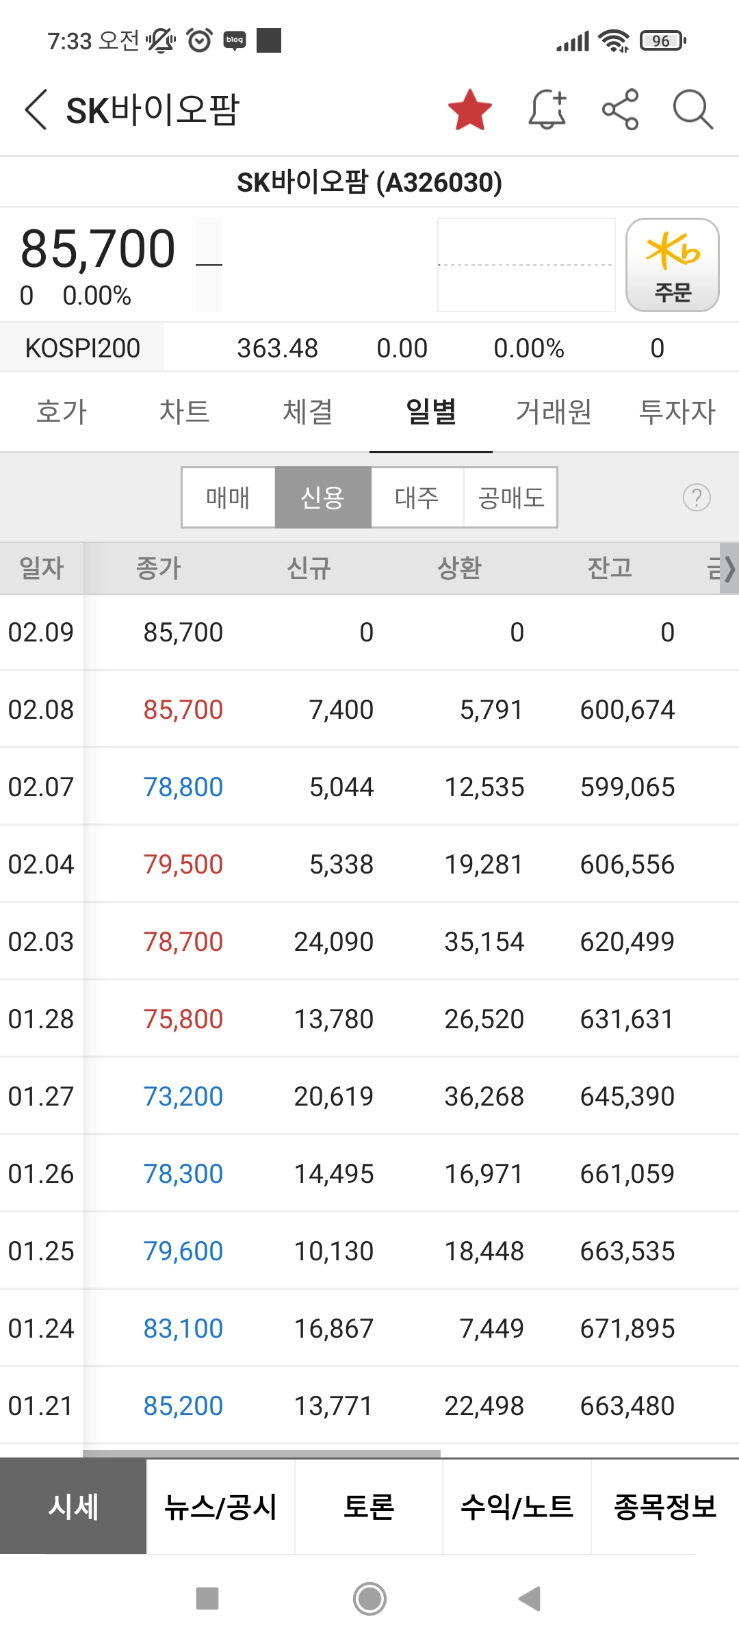
Task: Tap the 종가 column header
Action: click(x=158, y=568)
